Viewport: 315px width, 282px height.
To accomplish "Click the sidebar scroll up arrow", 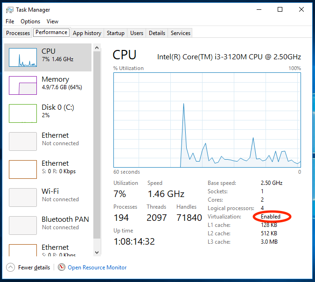I will point(97,48).
